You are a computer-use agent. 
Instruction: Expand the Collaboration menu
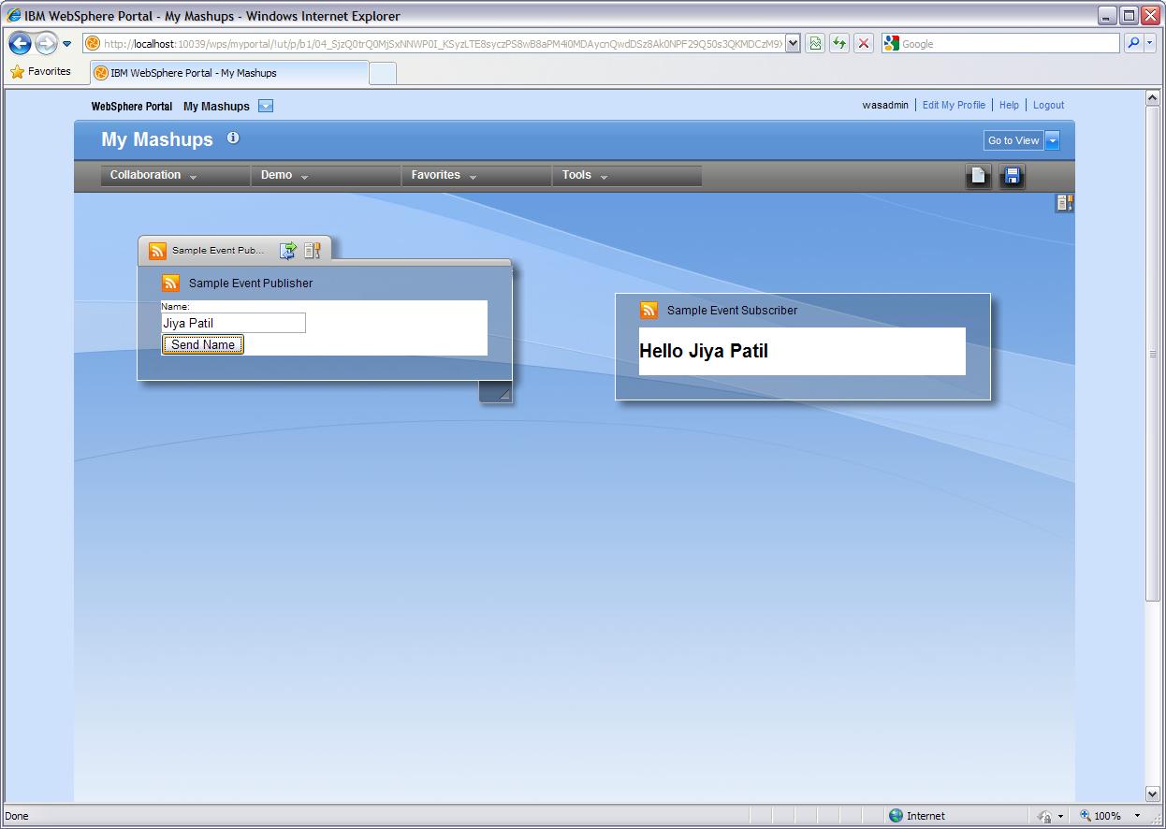(x=175, y=175)
